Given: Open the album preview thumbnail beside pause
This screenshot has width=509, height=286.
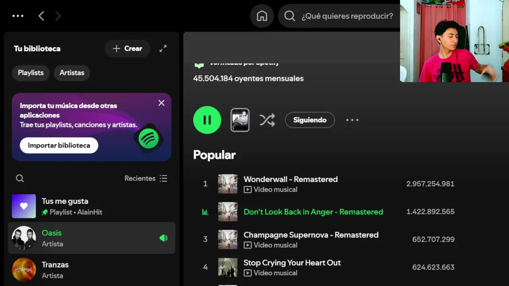Looking at the screenshot, I should [240, 120].
